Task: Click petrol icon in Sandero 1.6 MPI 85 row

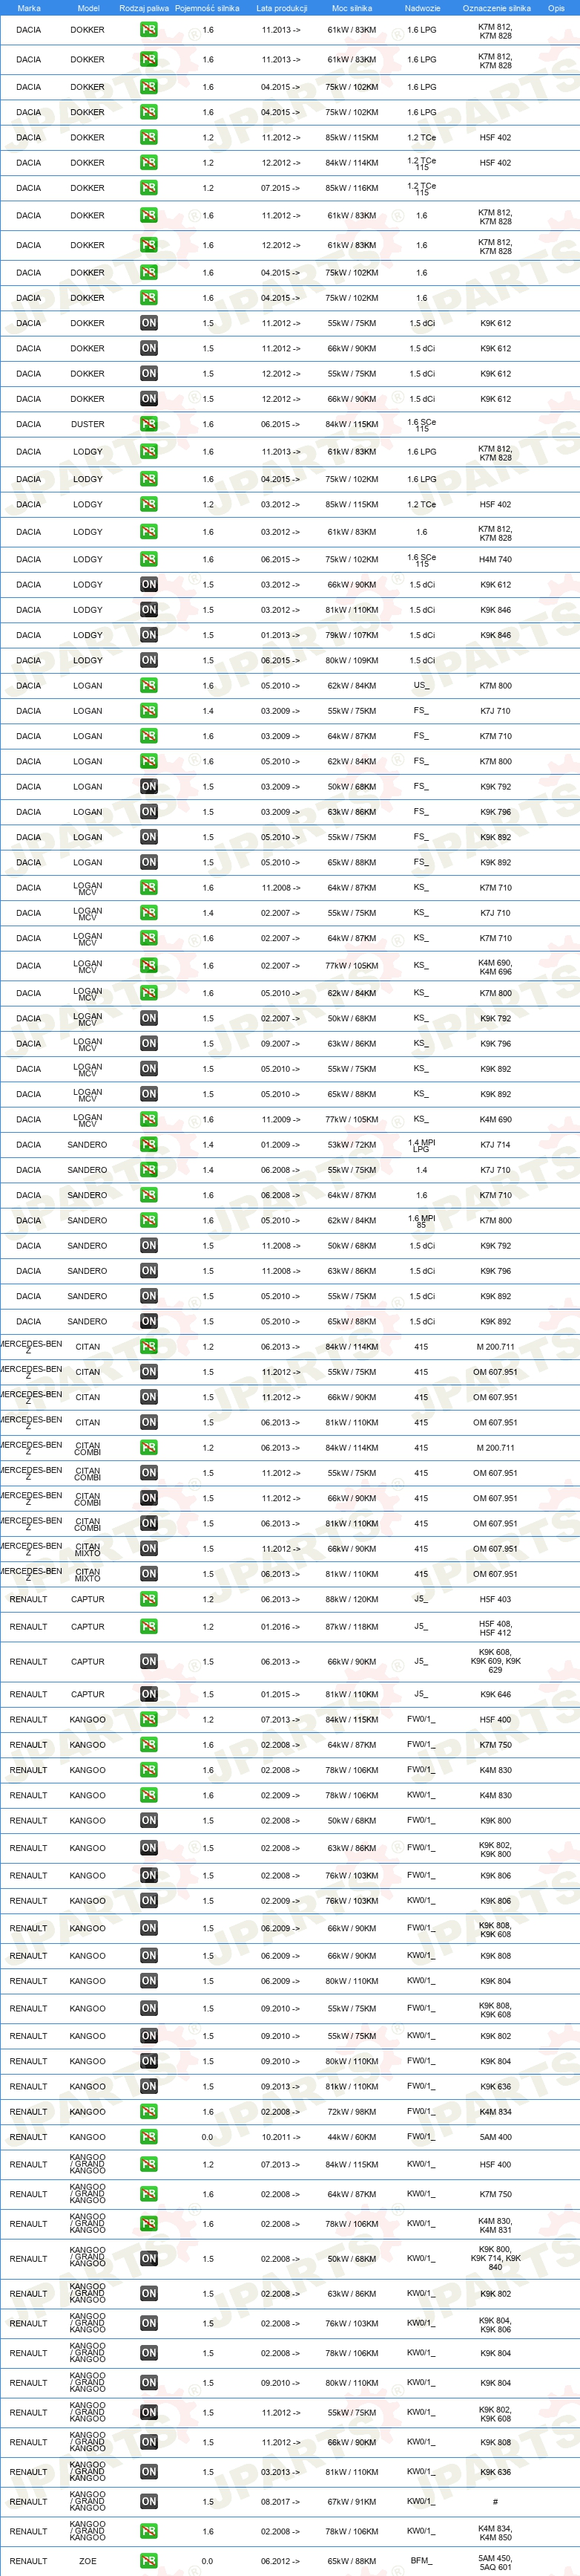Action: point(149,1220)
